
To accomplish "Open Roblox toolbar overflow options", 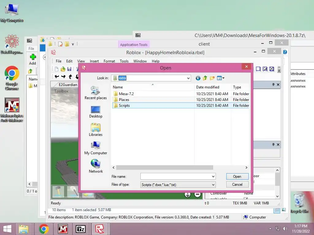I will [x=279, y=69].
